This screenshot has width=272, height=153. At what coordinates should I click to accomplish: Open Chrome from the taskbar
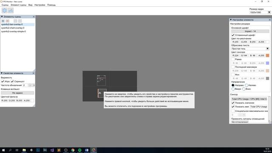pyautogui.click(x=73, y=150)
